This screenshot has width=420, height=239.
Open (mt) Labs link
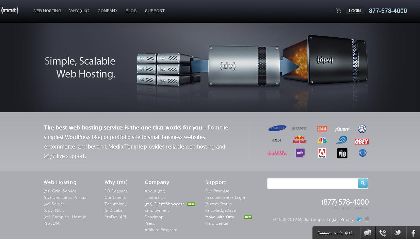coord(114,210)
